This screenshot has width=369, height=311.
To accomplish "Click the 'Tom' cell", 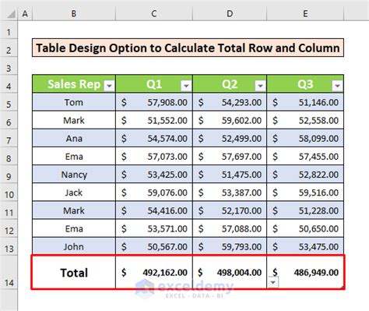I will (74, 102).
